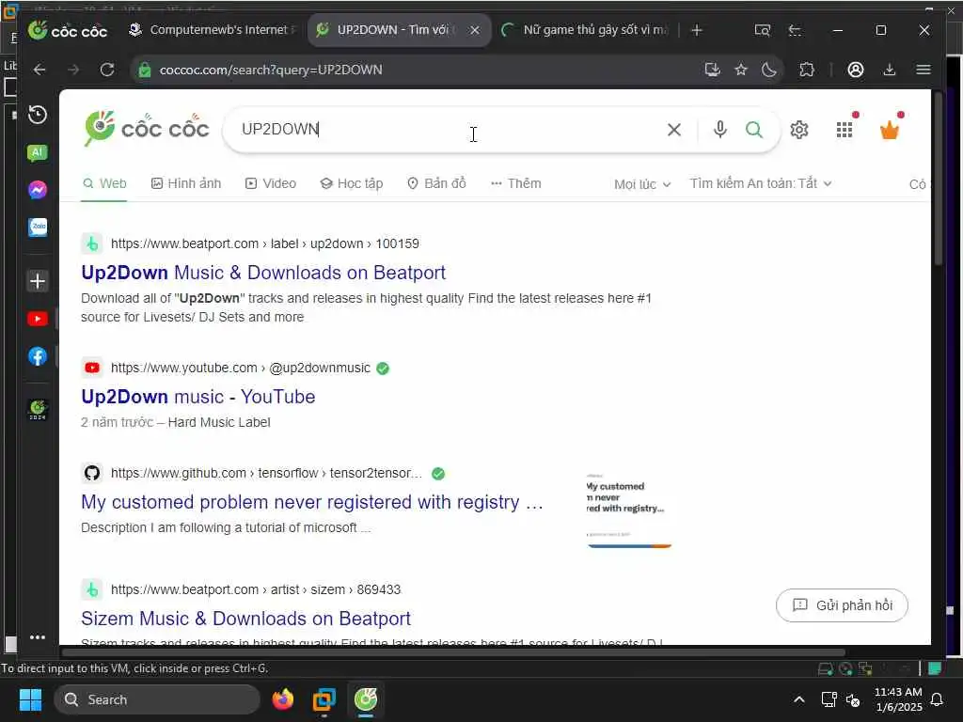This screenshot has height=722, width=963.
Task: Click the install/save page icon in address bar
Action: click(x=712, y=70)
